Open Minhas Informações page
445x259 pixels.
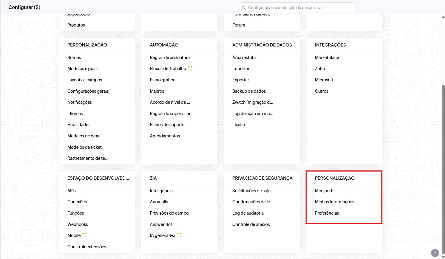pos(334,202)
